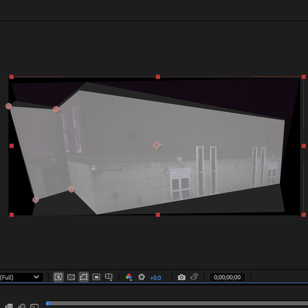Click the center anchor point crosshair
The width and height of the screenshot is (308, 308).
[158, 146]
